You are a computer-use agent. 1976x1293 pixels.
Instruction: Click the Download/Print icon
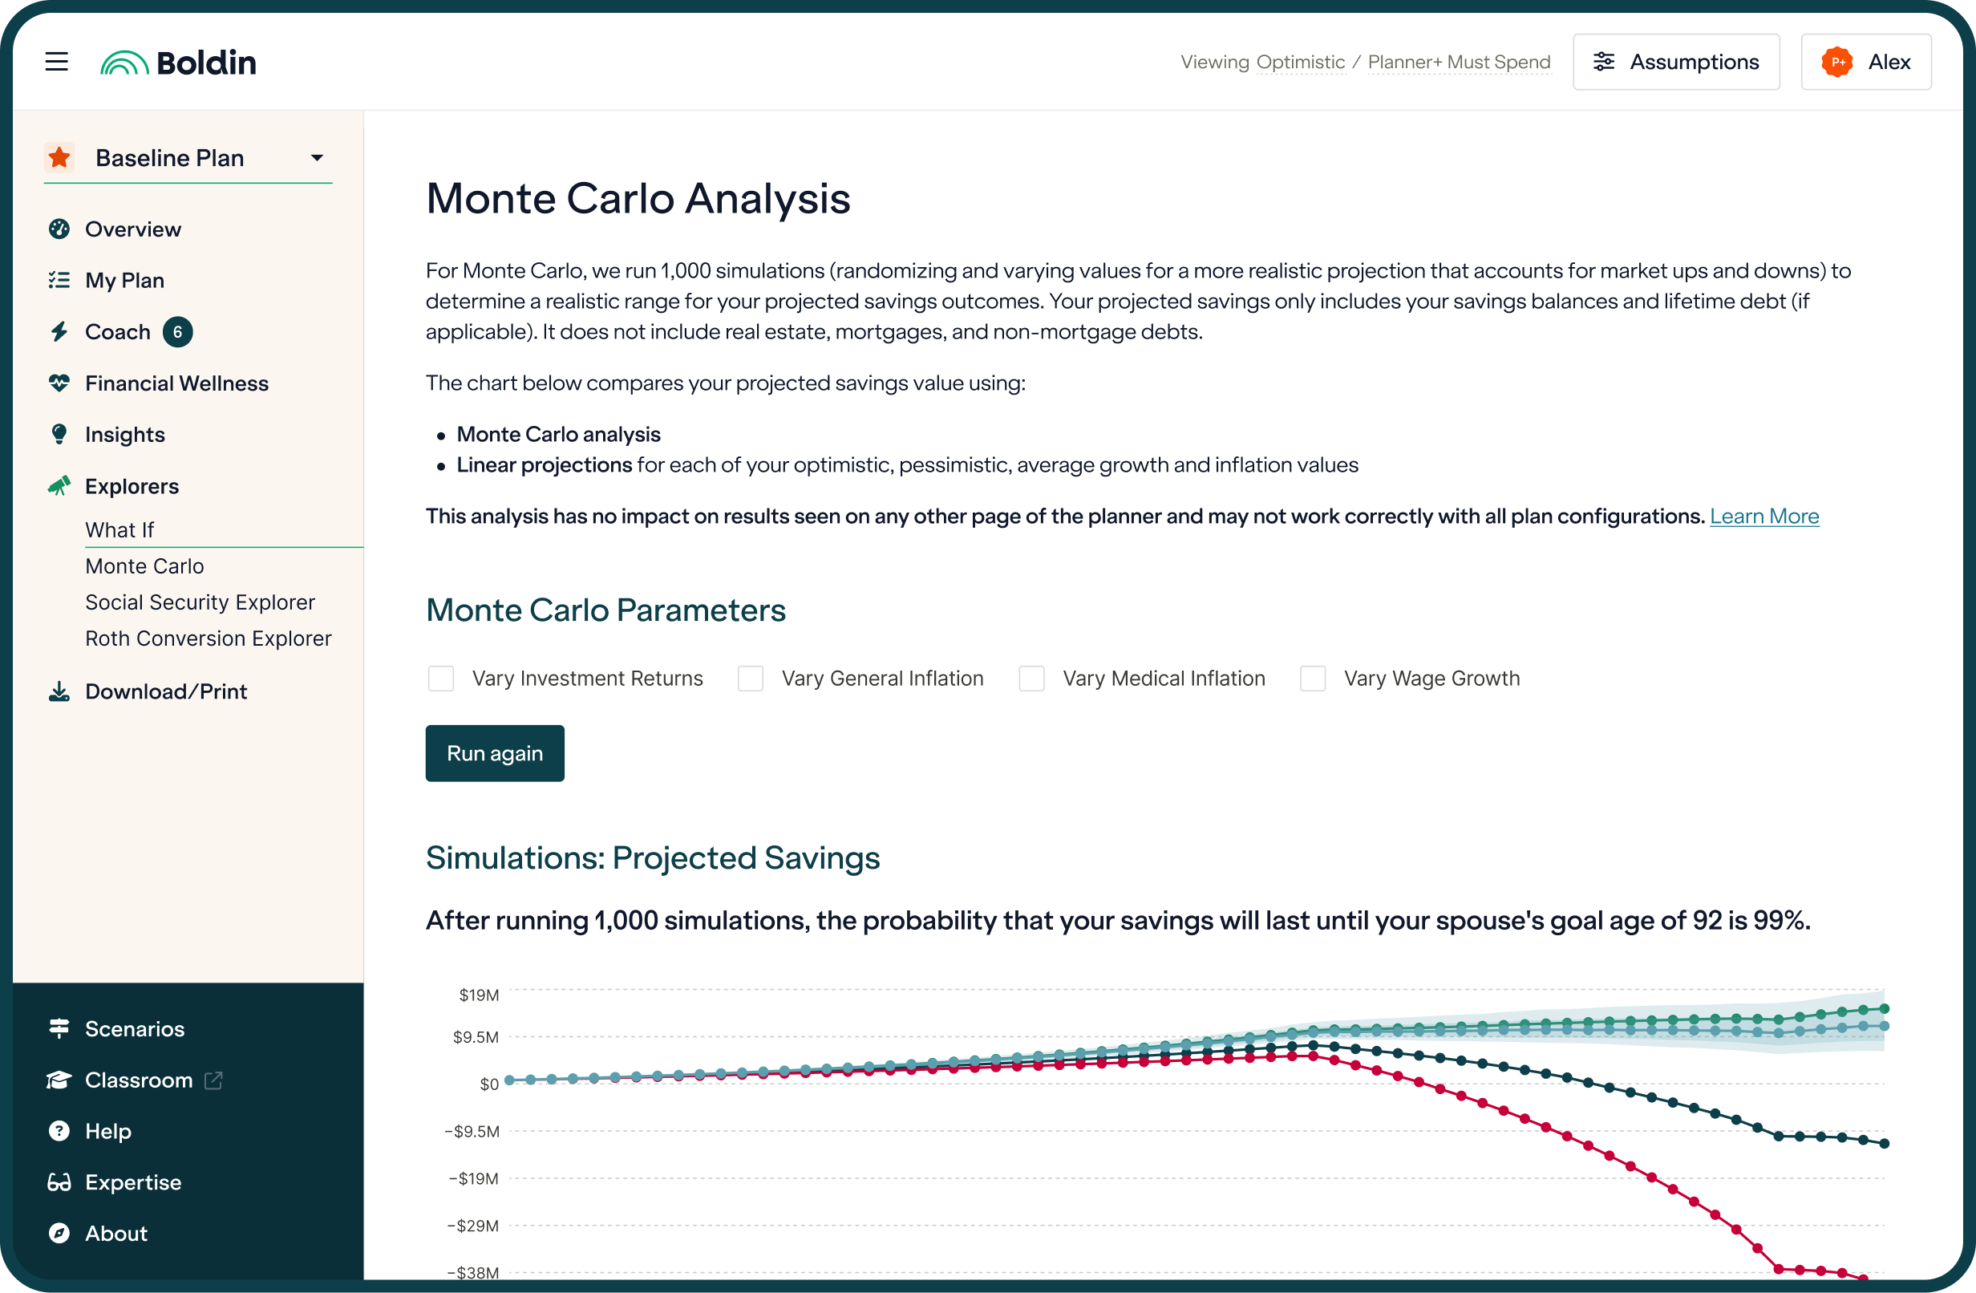tap(59, 691)
